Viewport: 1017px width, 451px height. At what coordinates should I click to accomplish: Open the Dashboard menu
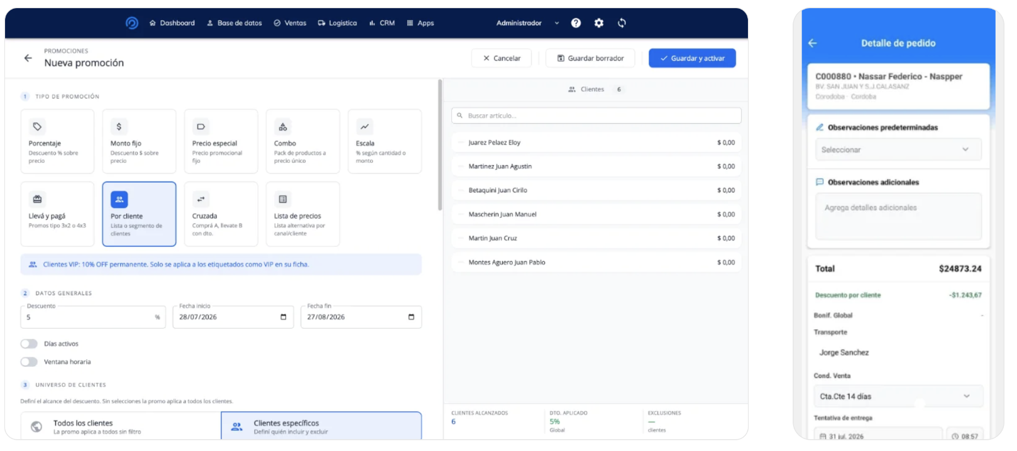[x=172, y=23]
